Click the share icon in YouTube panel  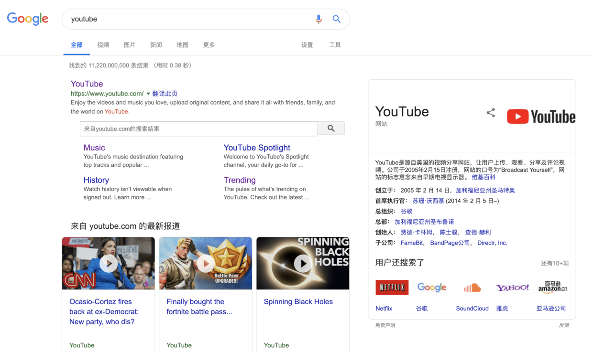pyautogui.click(x=491, y=113)
